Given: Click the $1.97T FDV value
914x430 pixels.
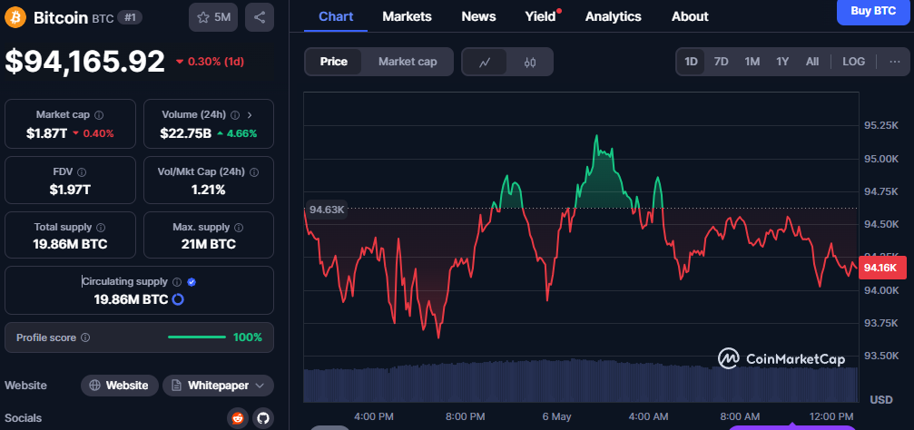Looking at the screenshot, I should click(x=70, y=190).
